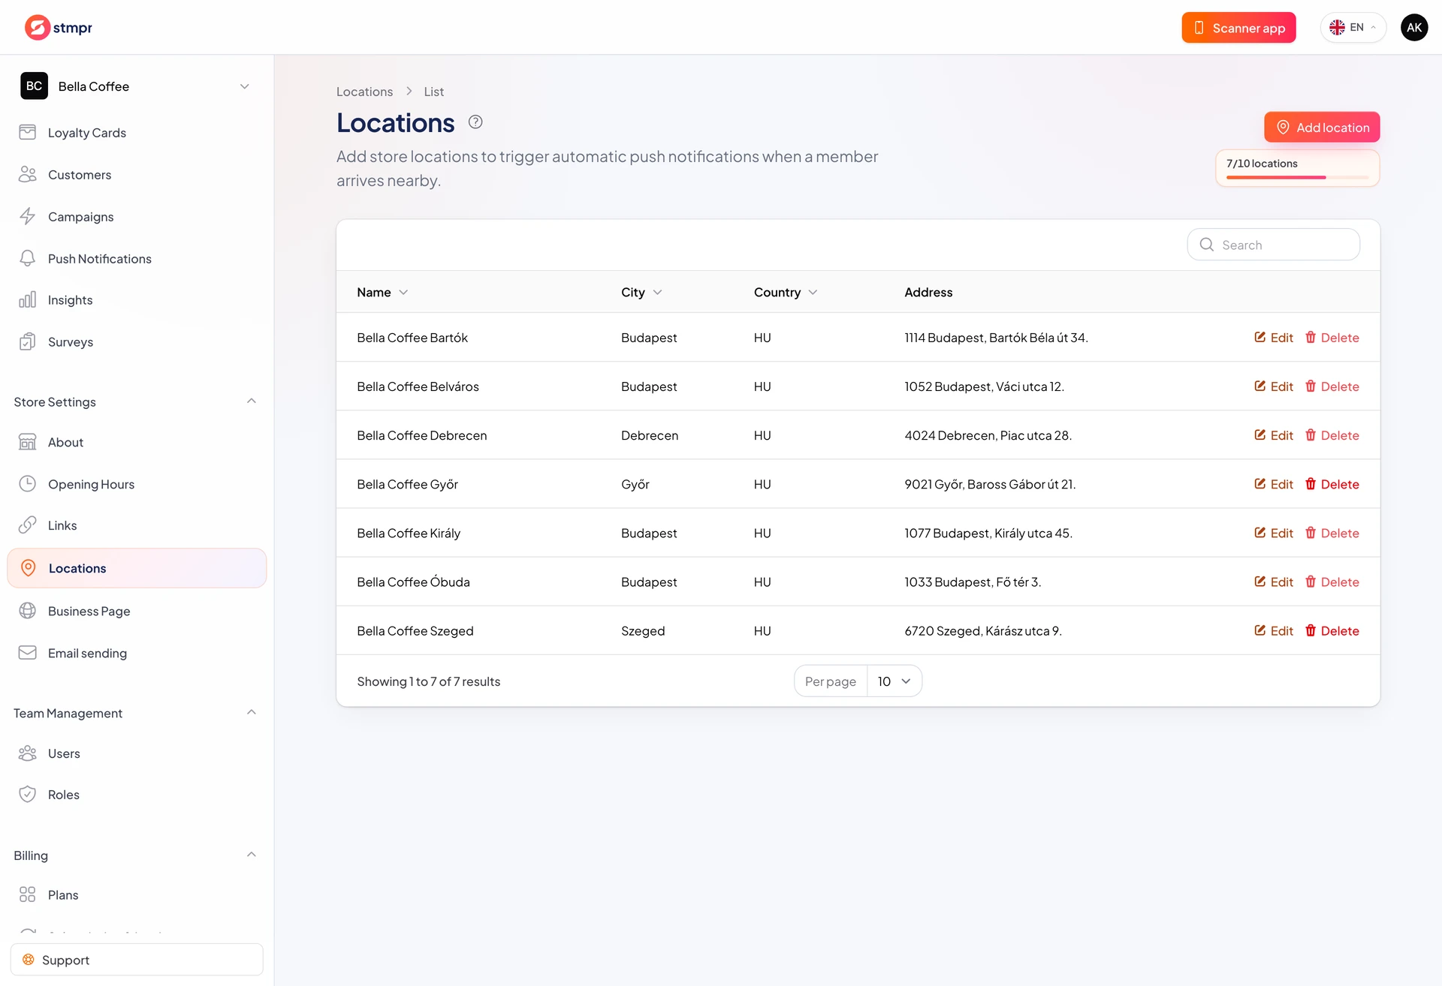This screenshot has width=1442, height=986.
Task: Click the Links chain icon
Action: [28, 525]
